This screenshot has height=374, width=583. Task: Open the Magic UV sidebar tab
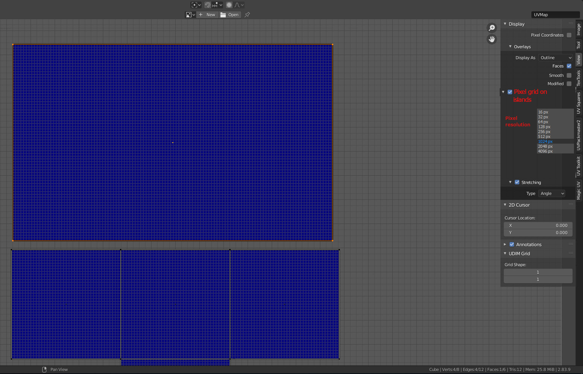click(579, 190)
